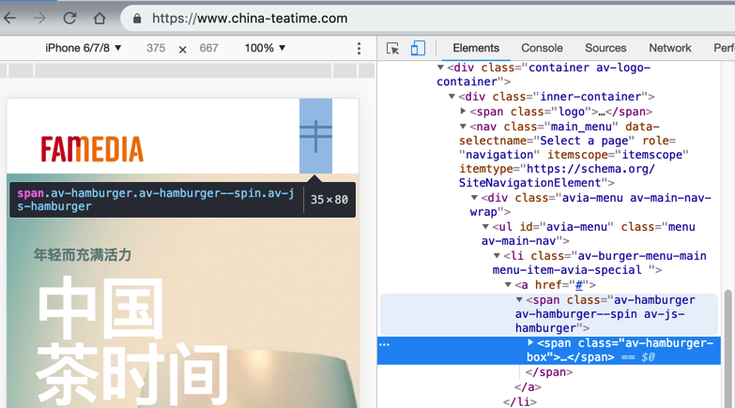Screen dimensions: 735x408
Task: Click the URL china-teatime.com address field
Action: pos(250,18)
